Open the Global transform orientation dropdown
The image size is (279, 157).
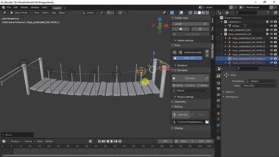(x=90, y=13)
